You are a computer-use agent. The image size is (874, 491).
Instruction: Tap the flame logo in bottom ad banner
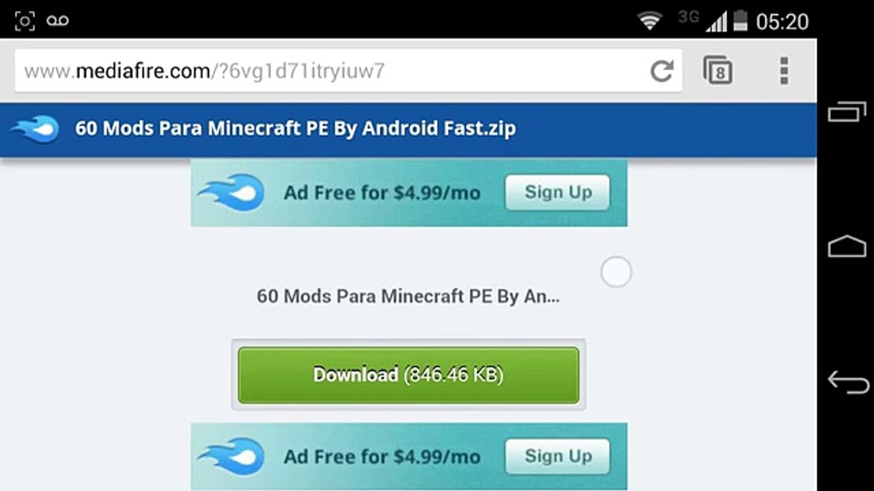coord(231,456)
